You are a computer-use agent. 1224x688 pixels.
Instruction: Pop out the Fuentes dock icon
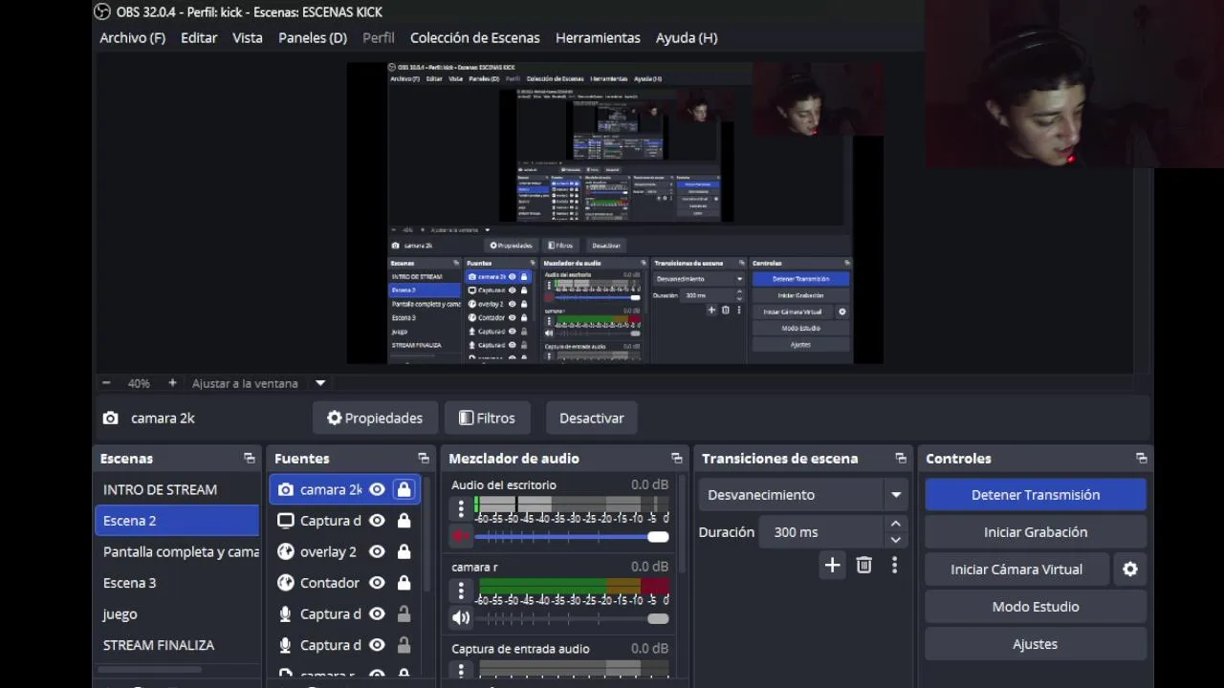tap(424, 459)
